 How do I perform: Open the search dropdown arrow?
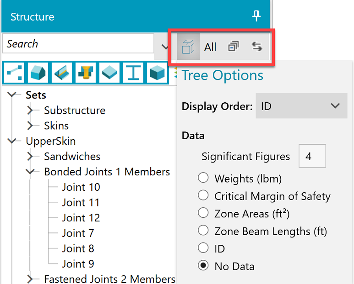(x=165, y=47)
